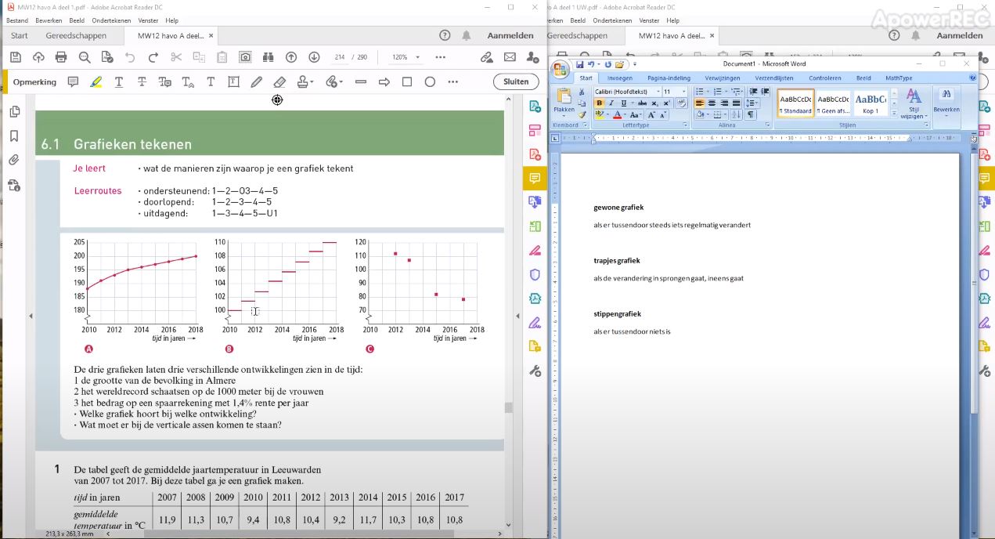995x539 pixels.
Task: Click the Plakken paste button in Word
Action: point(564,102)
